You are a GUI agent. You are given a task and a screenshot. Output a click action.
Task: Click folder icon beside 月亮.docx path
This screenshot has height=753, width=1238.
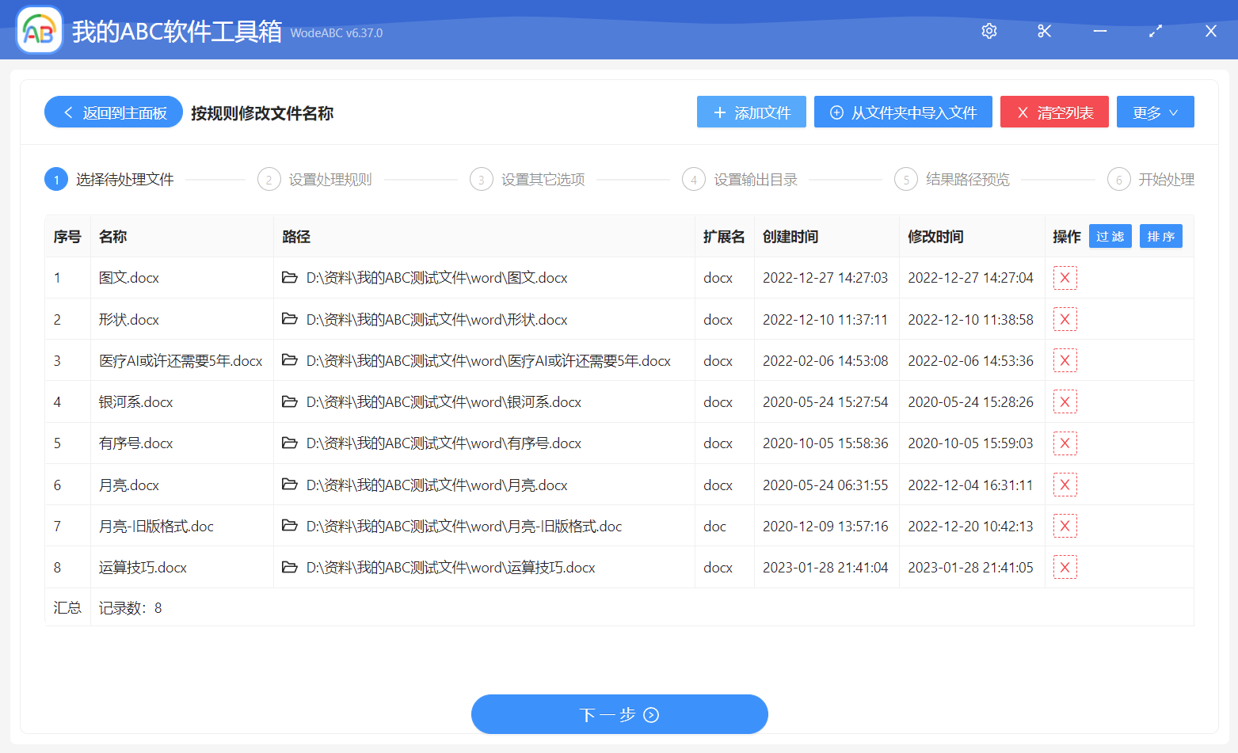(x=290, y=485)
